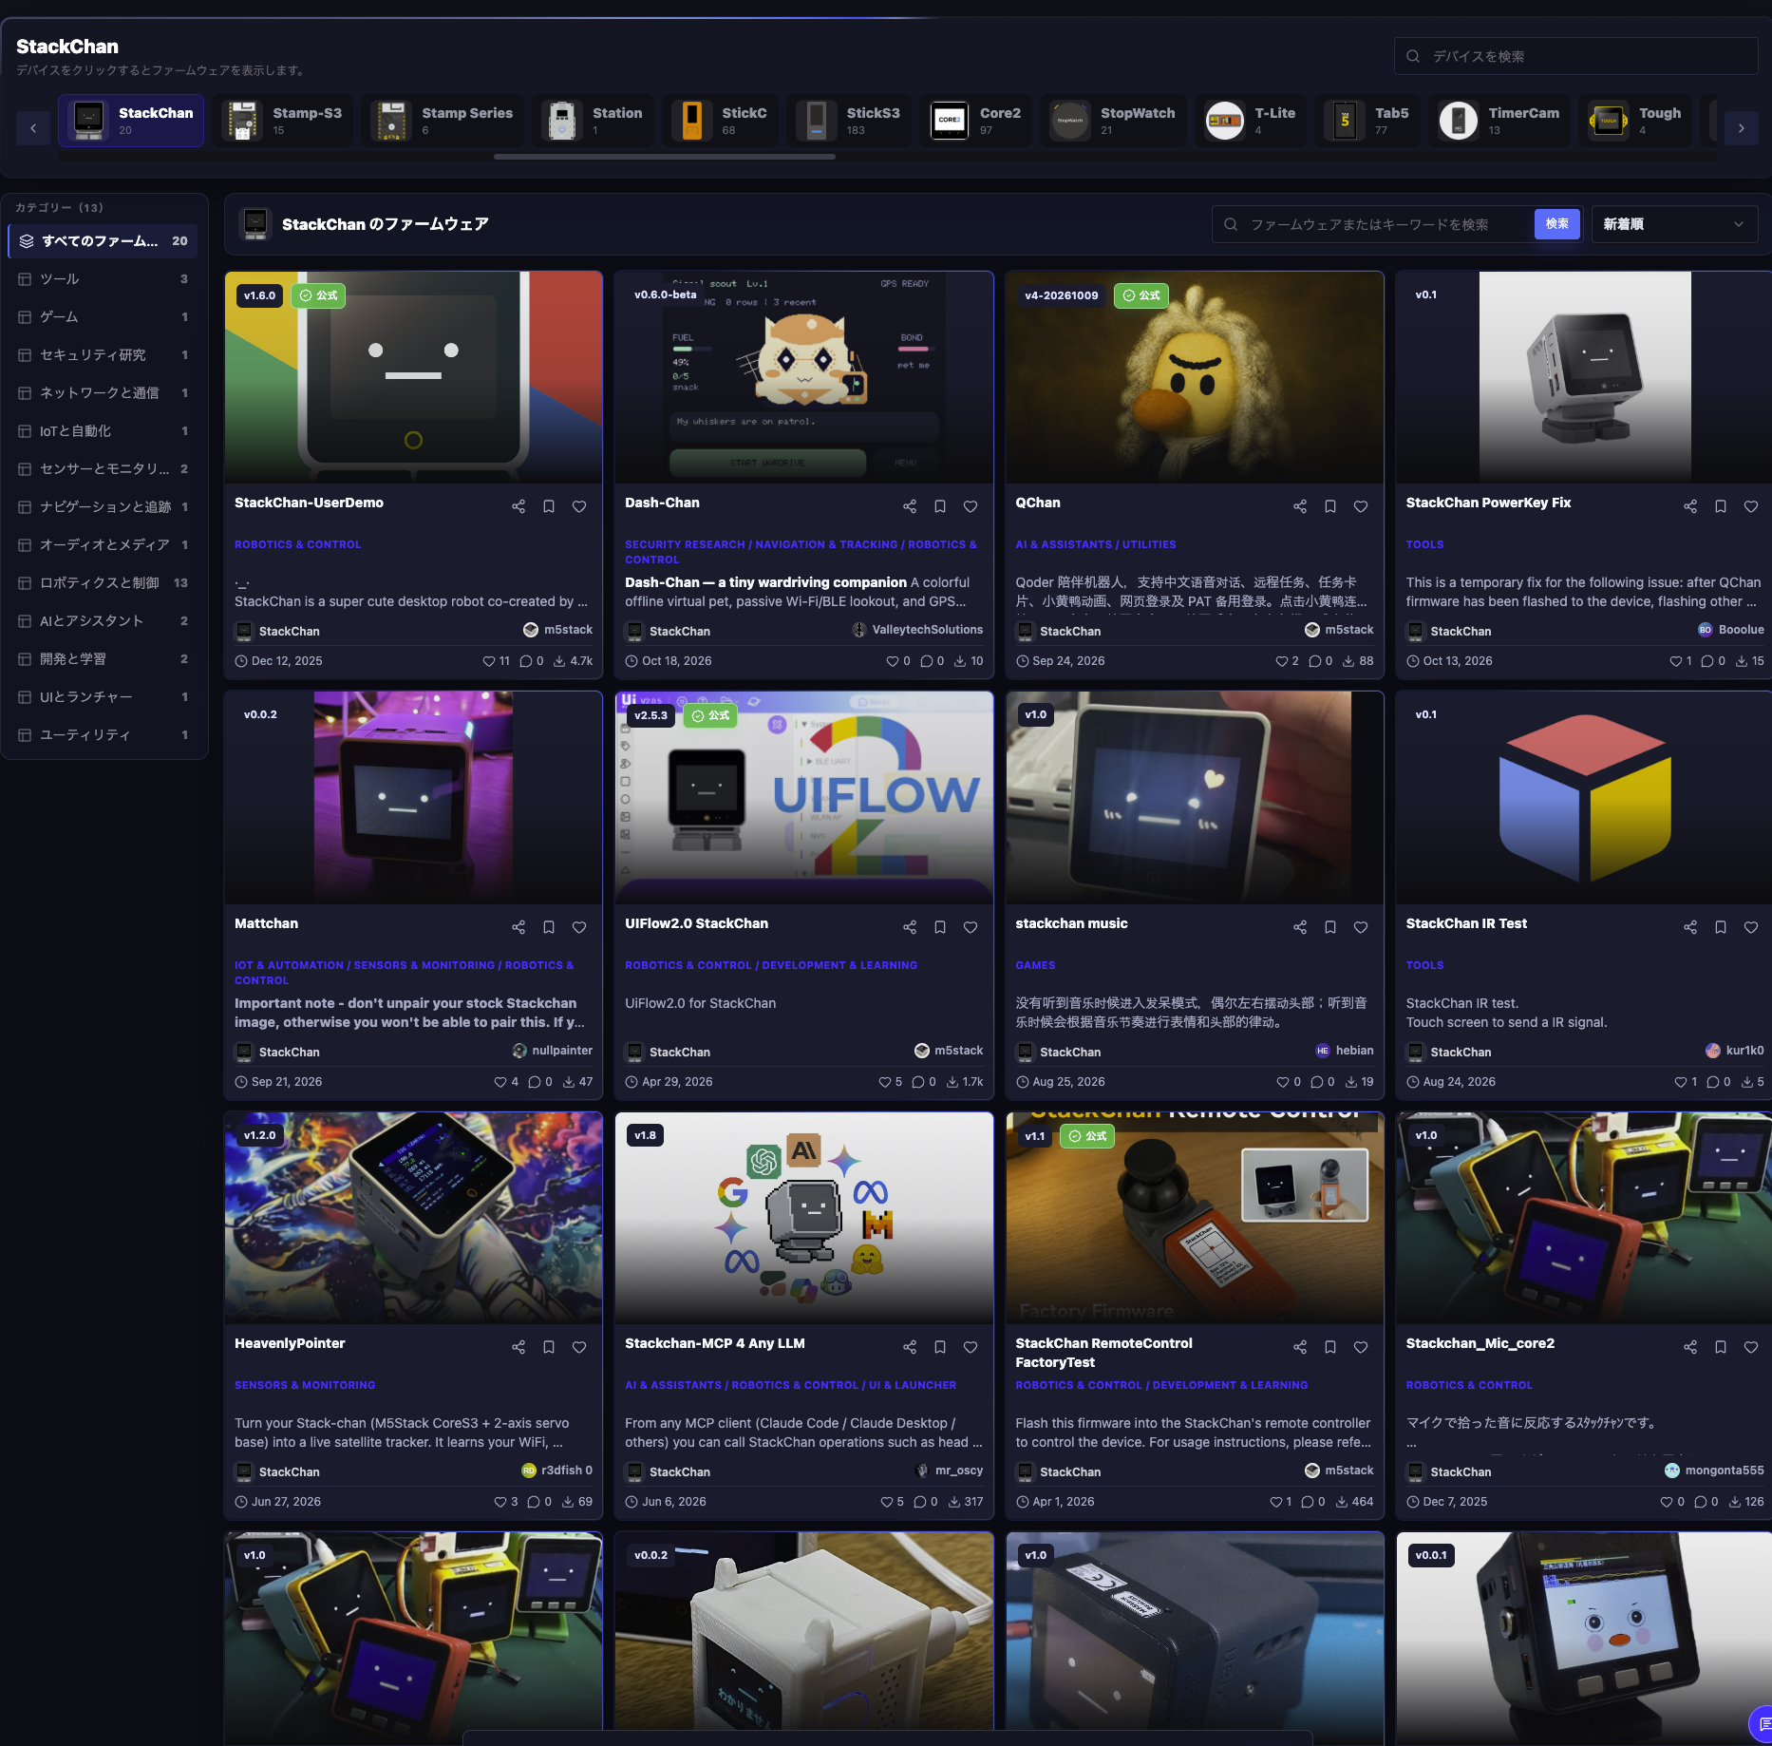Share the Stackchan-MCP 4 Any LLM card

tap(910, 1347)
